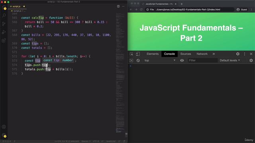Split the editor to the right
This screenshot has height=143, width=255.
[x=118, y=6]
